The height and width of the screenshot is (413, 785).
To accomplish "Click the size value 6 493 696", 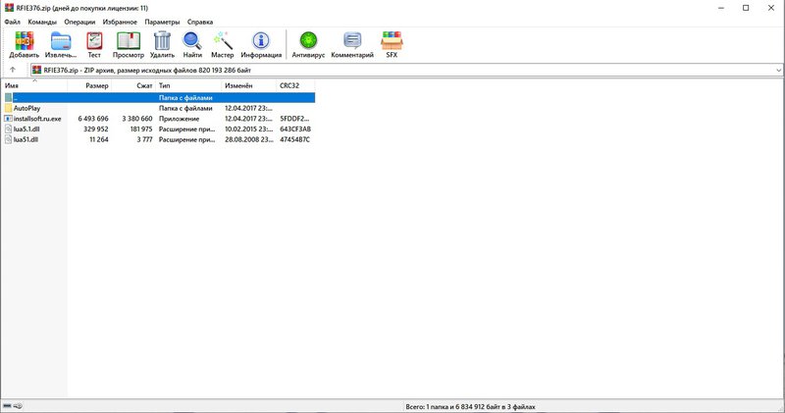I will 93,119.
